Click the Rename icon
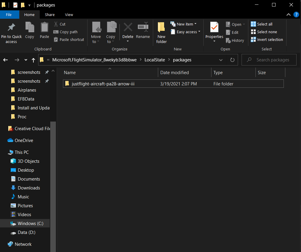This screenshot has width=301, height=252. [x=143, y=27]
